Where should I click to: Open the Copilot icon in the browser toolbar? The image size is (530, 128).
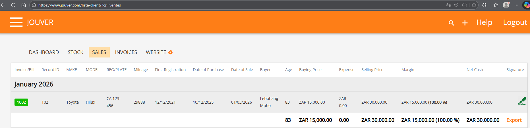(x=526, y=5)
